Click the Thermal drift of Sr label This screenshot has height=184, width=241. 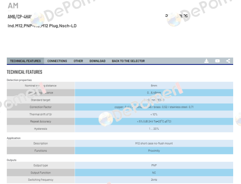pyautogui.click(x=41, y=115)
